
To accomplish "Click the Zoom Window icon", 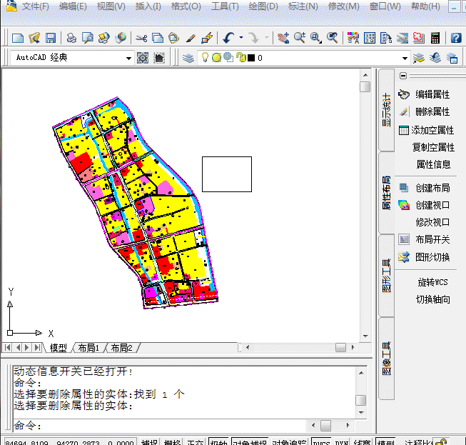I will (316, 38).
